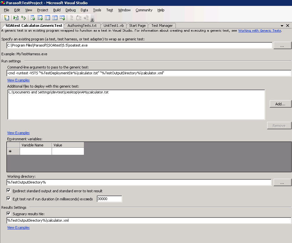Image resolution: width=292 pixels, height=243 pixels.
Task: Open the Working with Generic Tests link
Action: [260, 31]
